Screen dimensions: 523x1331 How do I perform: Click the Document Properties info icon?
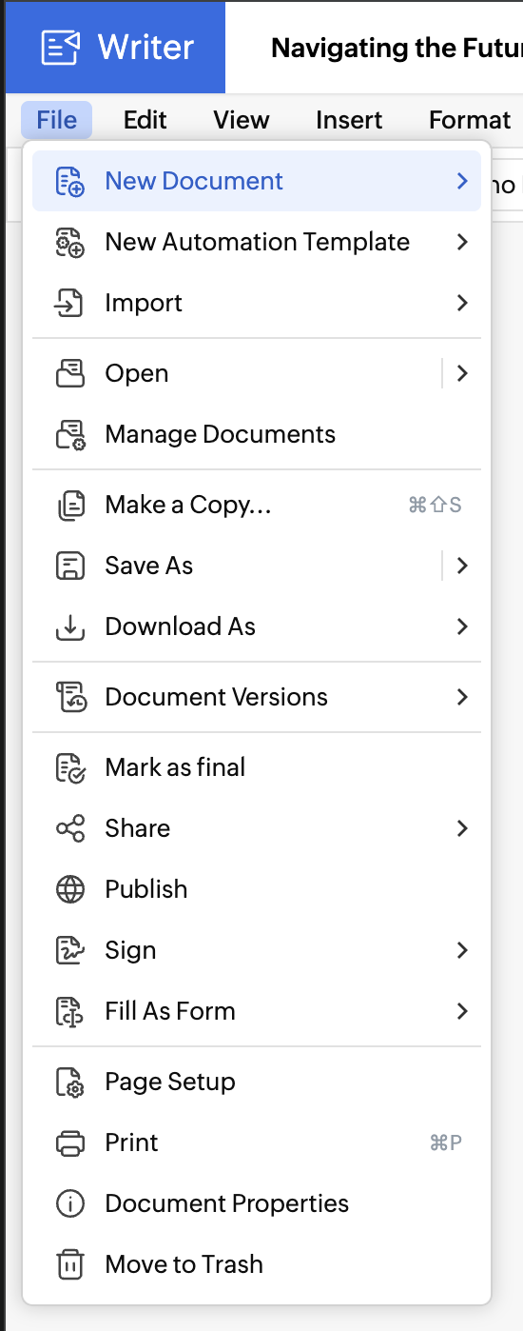click(x=70, y=1203)
